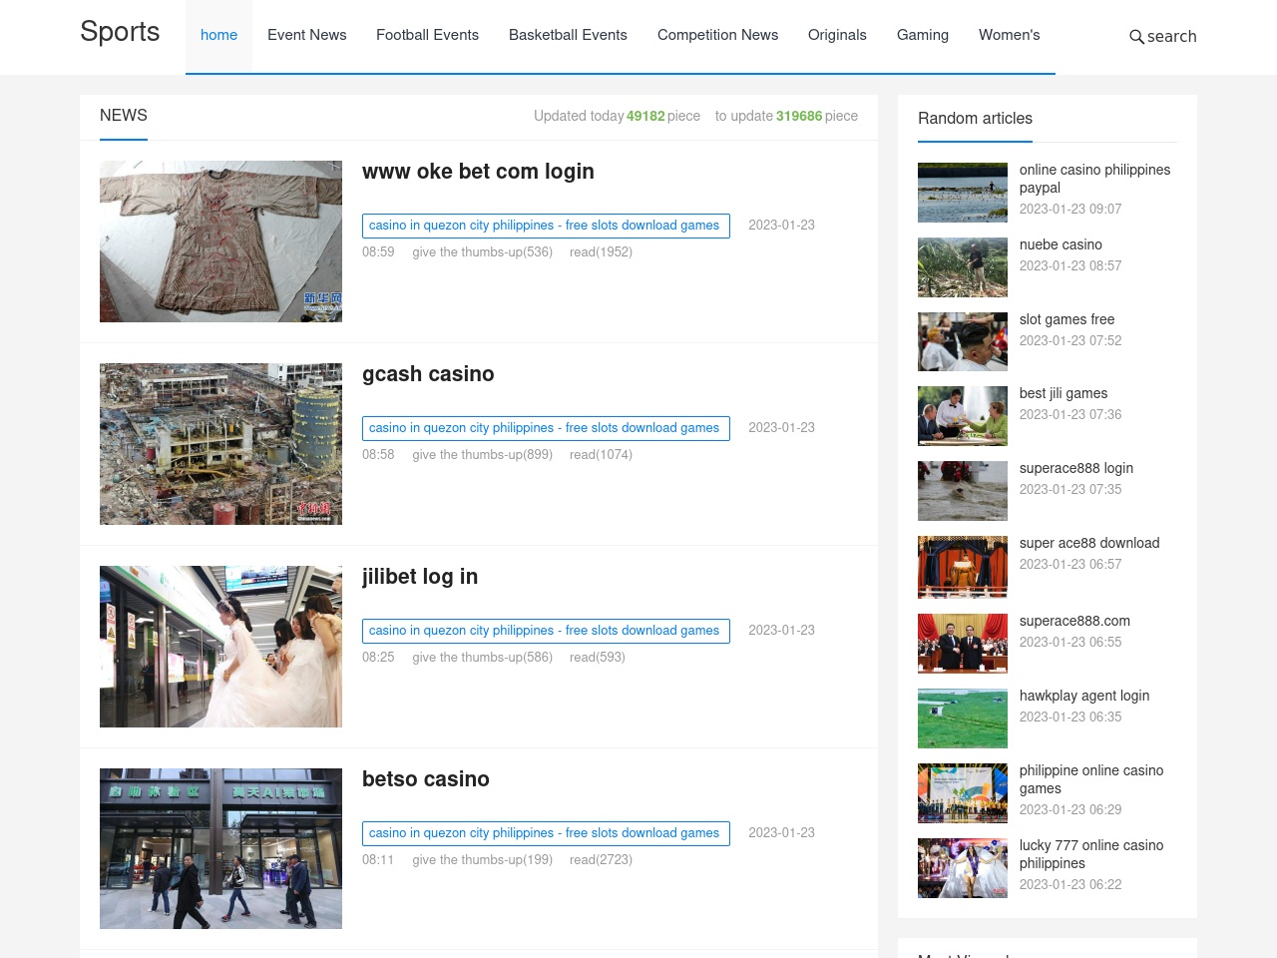Image resolution: width=1277 pixels, height=958 pixels.
Task: Open article 'www oke bet com login'
Action: coord(478,172)
